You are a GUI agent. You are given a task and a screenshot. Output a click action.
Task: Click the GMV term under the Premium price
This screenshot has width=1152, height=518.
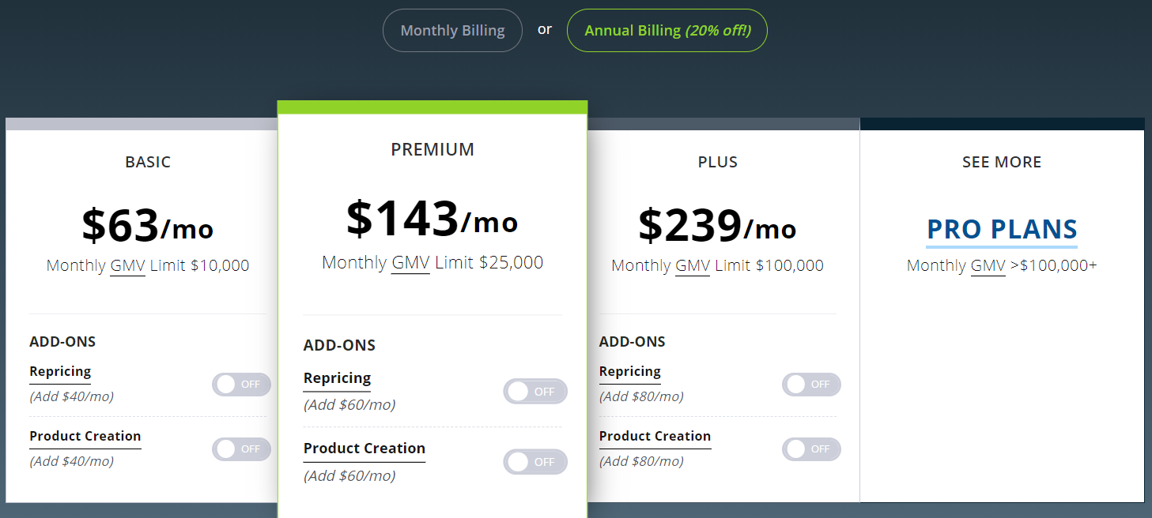pyautogui.click(x=410, y=262)
